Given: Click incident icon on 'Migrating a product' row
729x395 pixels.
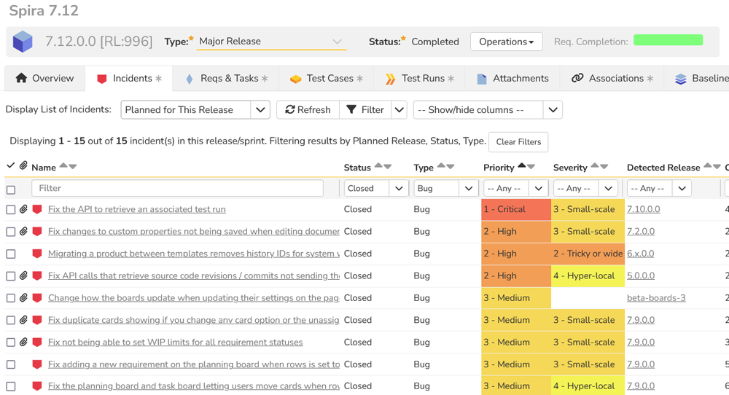Looking at the screenshot, I should [x=37, y=254].
